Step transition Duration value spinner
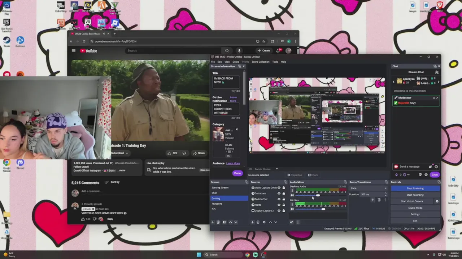The image size is (462, 259). (385, 194)
